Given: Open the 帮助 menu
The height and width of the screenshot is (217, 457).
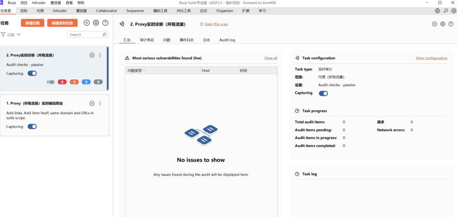Looking at the screenshot, I should point(81,3).
